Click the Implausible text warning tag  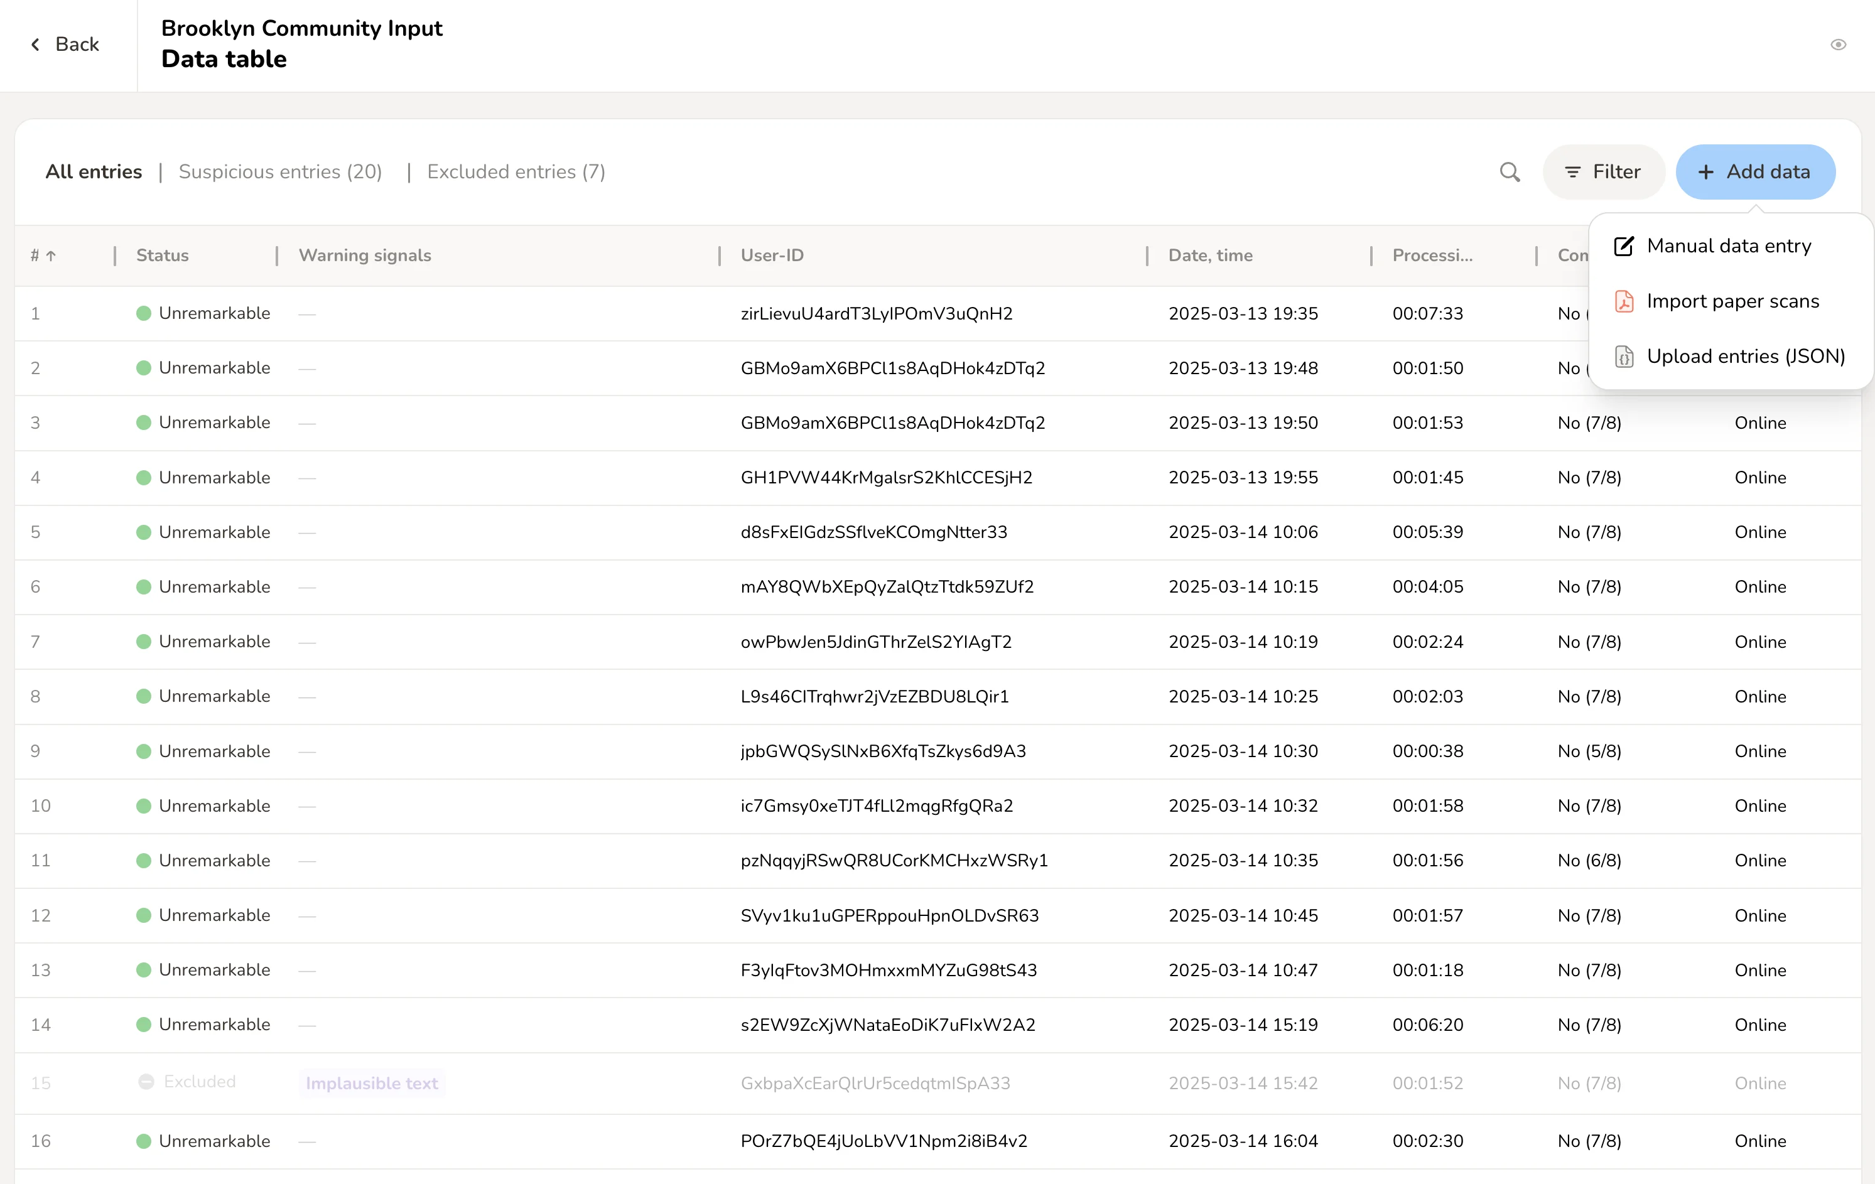point(372,1083)
